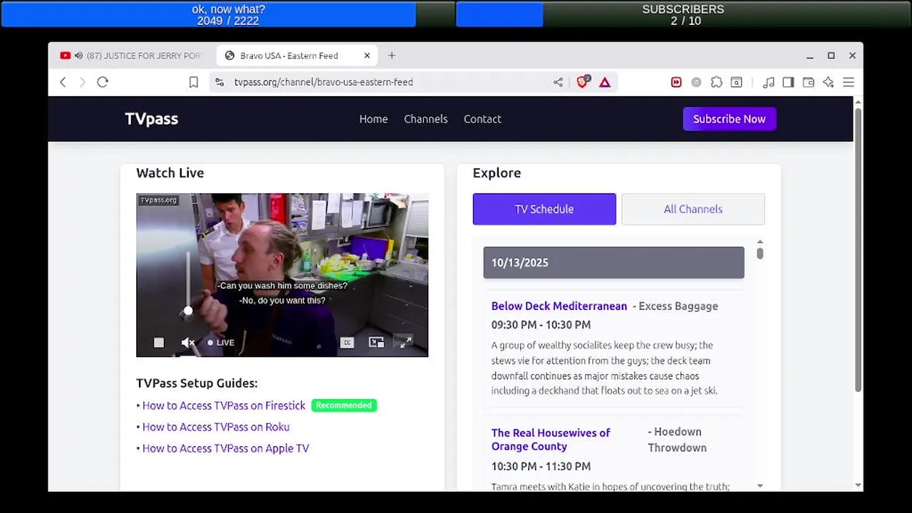
Task: Stop the live video playback
Action: click(159, 343)
